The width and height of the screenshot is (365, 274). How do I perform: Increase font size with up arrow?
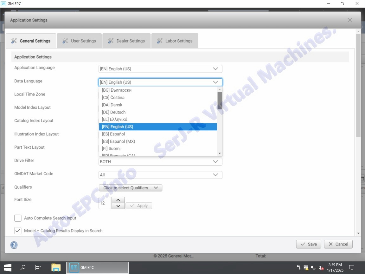click(x=118, y=200)
